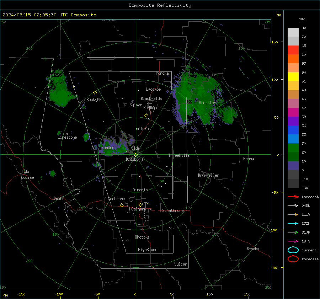Click the 150 tick on the right axis
Screen dimensions: 320x299
coord(274,42)
